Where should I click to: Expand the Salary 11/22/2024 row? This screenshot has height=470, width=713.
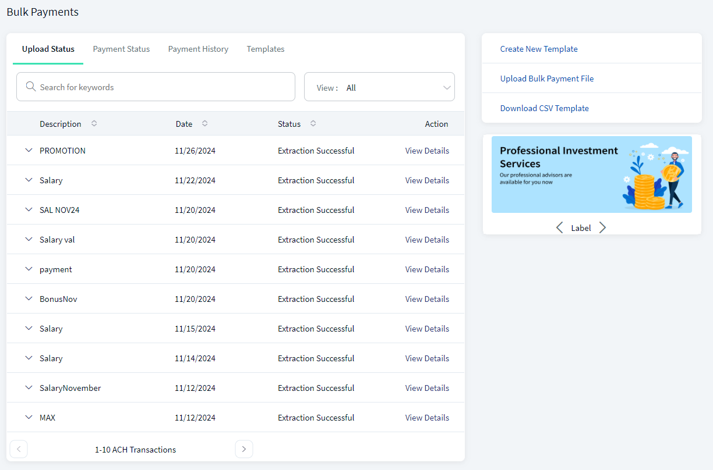(x=29, y=180)
